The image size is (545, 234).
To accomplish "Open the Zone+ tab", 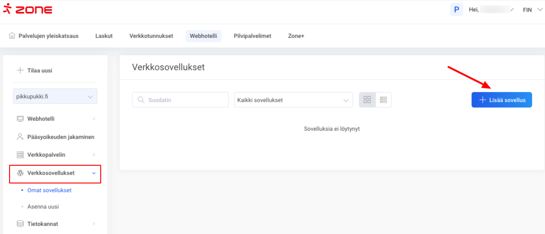I will (296, 36).
